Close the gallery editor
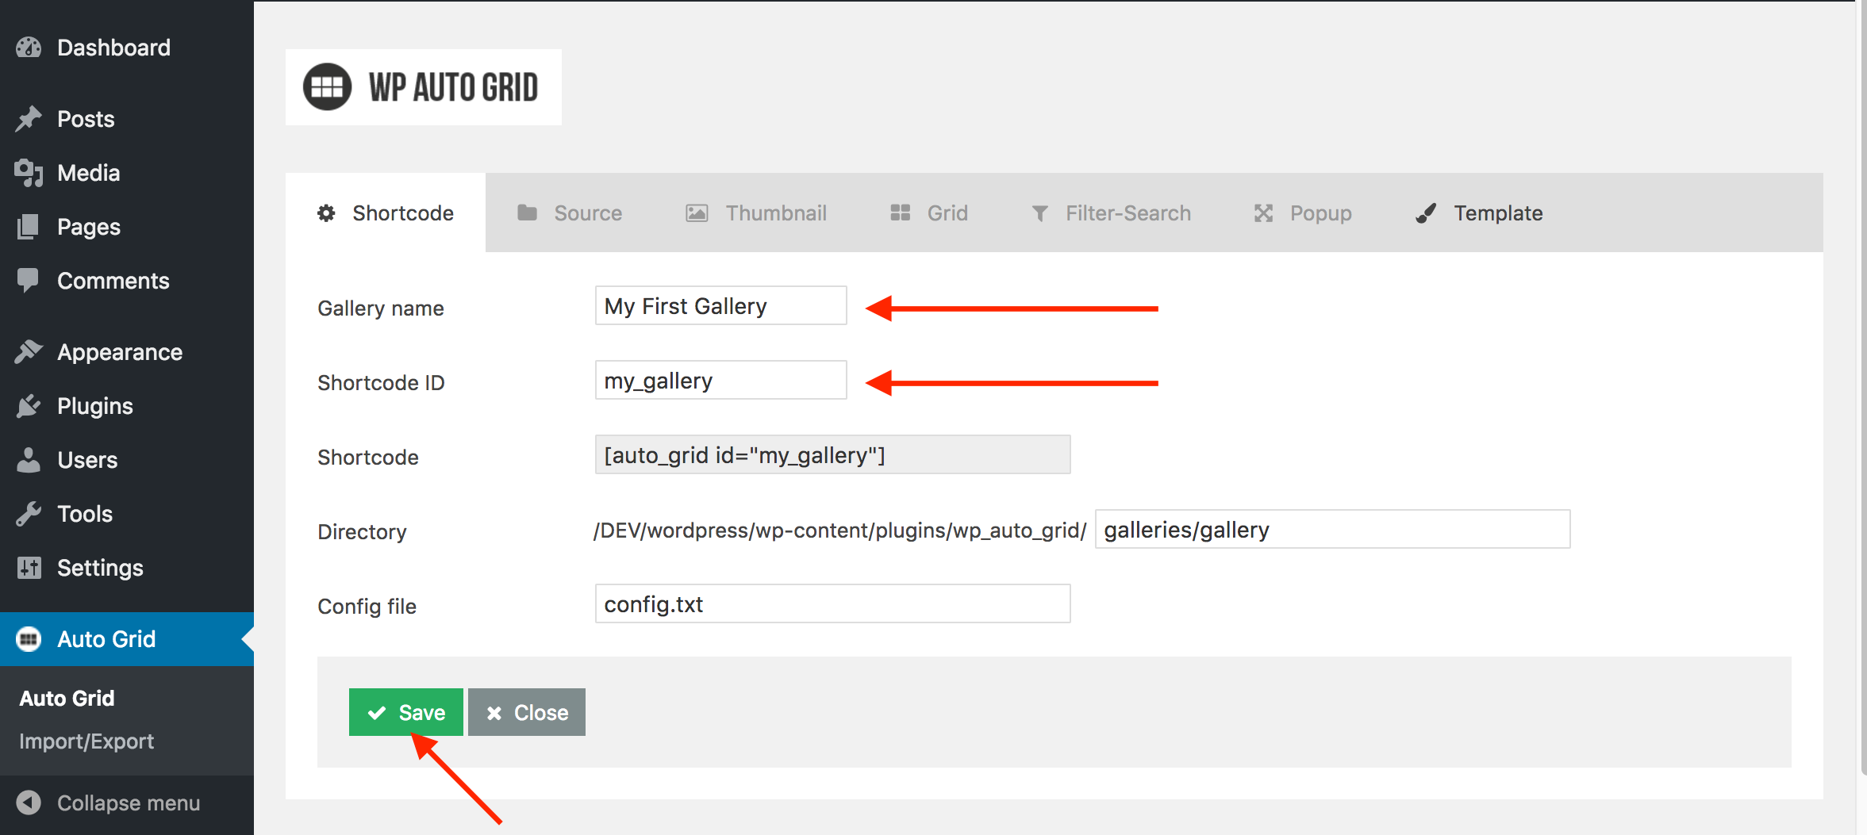The height and width of the screenshot is (835, 1867). coord(527,712)
